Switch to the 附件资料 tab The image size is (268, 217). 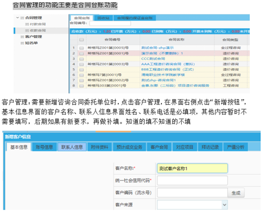tap(99, 147)
